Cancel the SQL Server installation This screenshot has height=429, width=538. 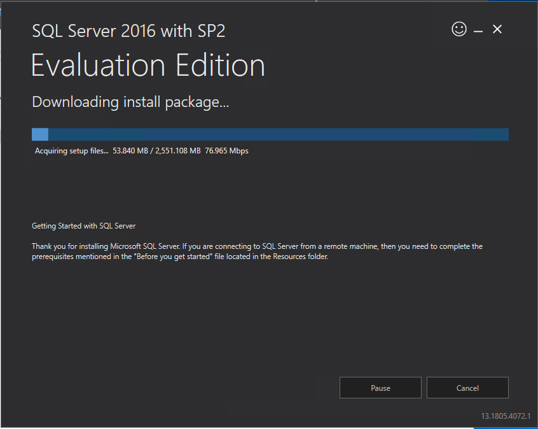pos(467,388)
